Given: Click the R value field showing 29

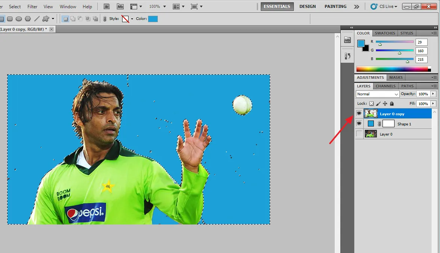Looking at the screenshot, I should pyautogui.click(x=421, y=42).
